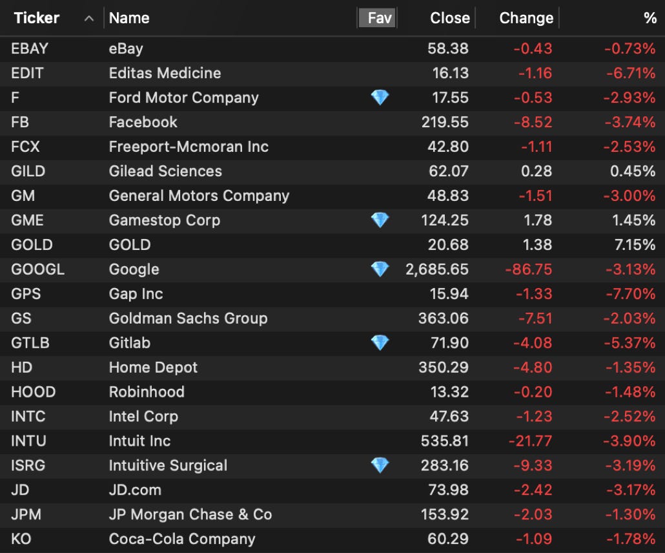
Task: Toggle favorite for the Facebook row
Action: click(x=380, y=122)
